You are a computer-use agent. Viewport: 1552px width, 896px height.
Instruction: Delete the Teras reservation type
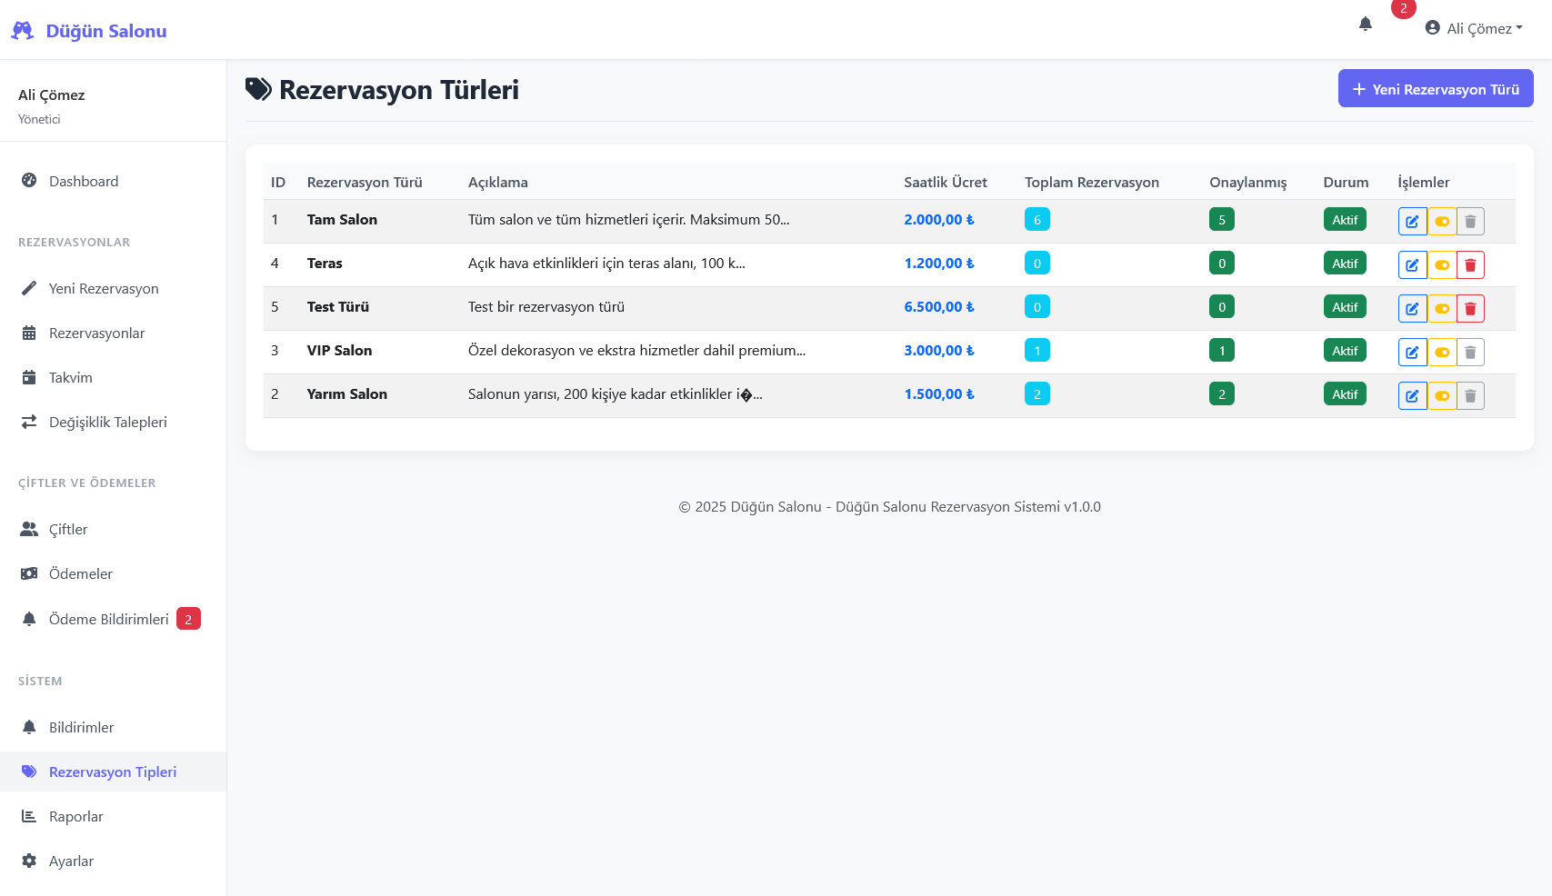(1470, 264)
